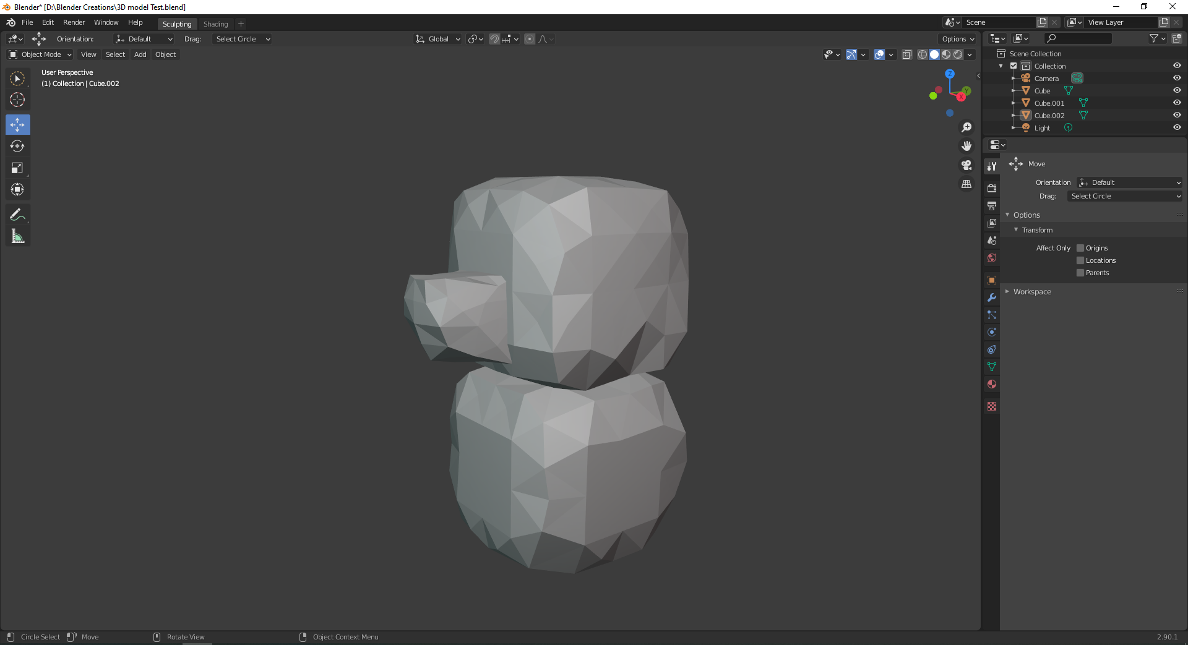Open the Render menu
This screenshot has width=1188, height=645.
74,22
